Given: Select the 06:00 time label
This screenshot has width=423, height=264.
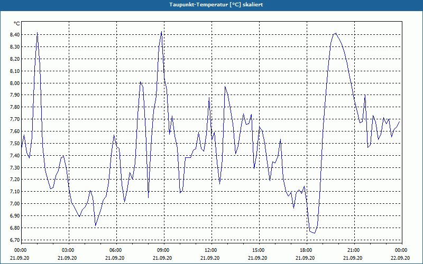Looking at the screenshot, I should coord(115,250).
